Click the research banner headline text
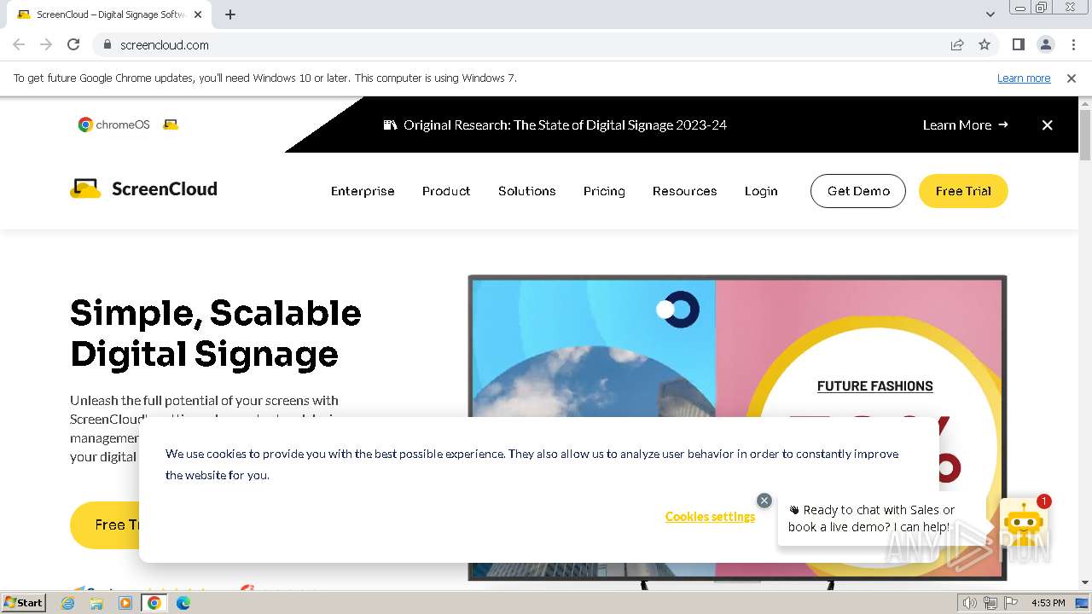The height and width of the screenshot is (614, 1092). [565, 125]
